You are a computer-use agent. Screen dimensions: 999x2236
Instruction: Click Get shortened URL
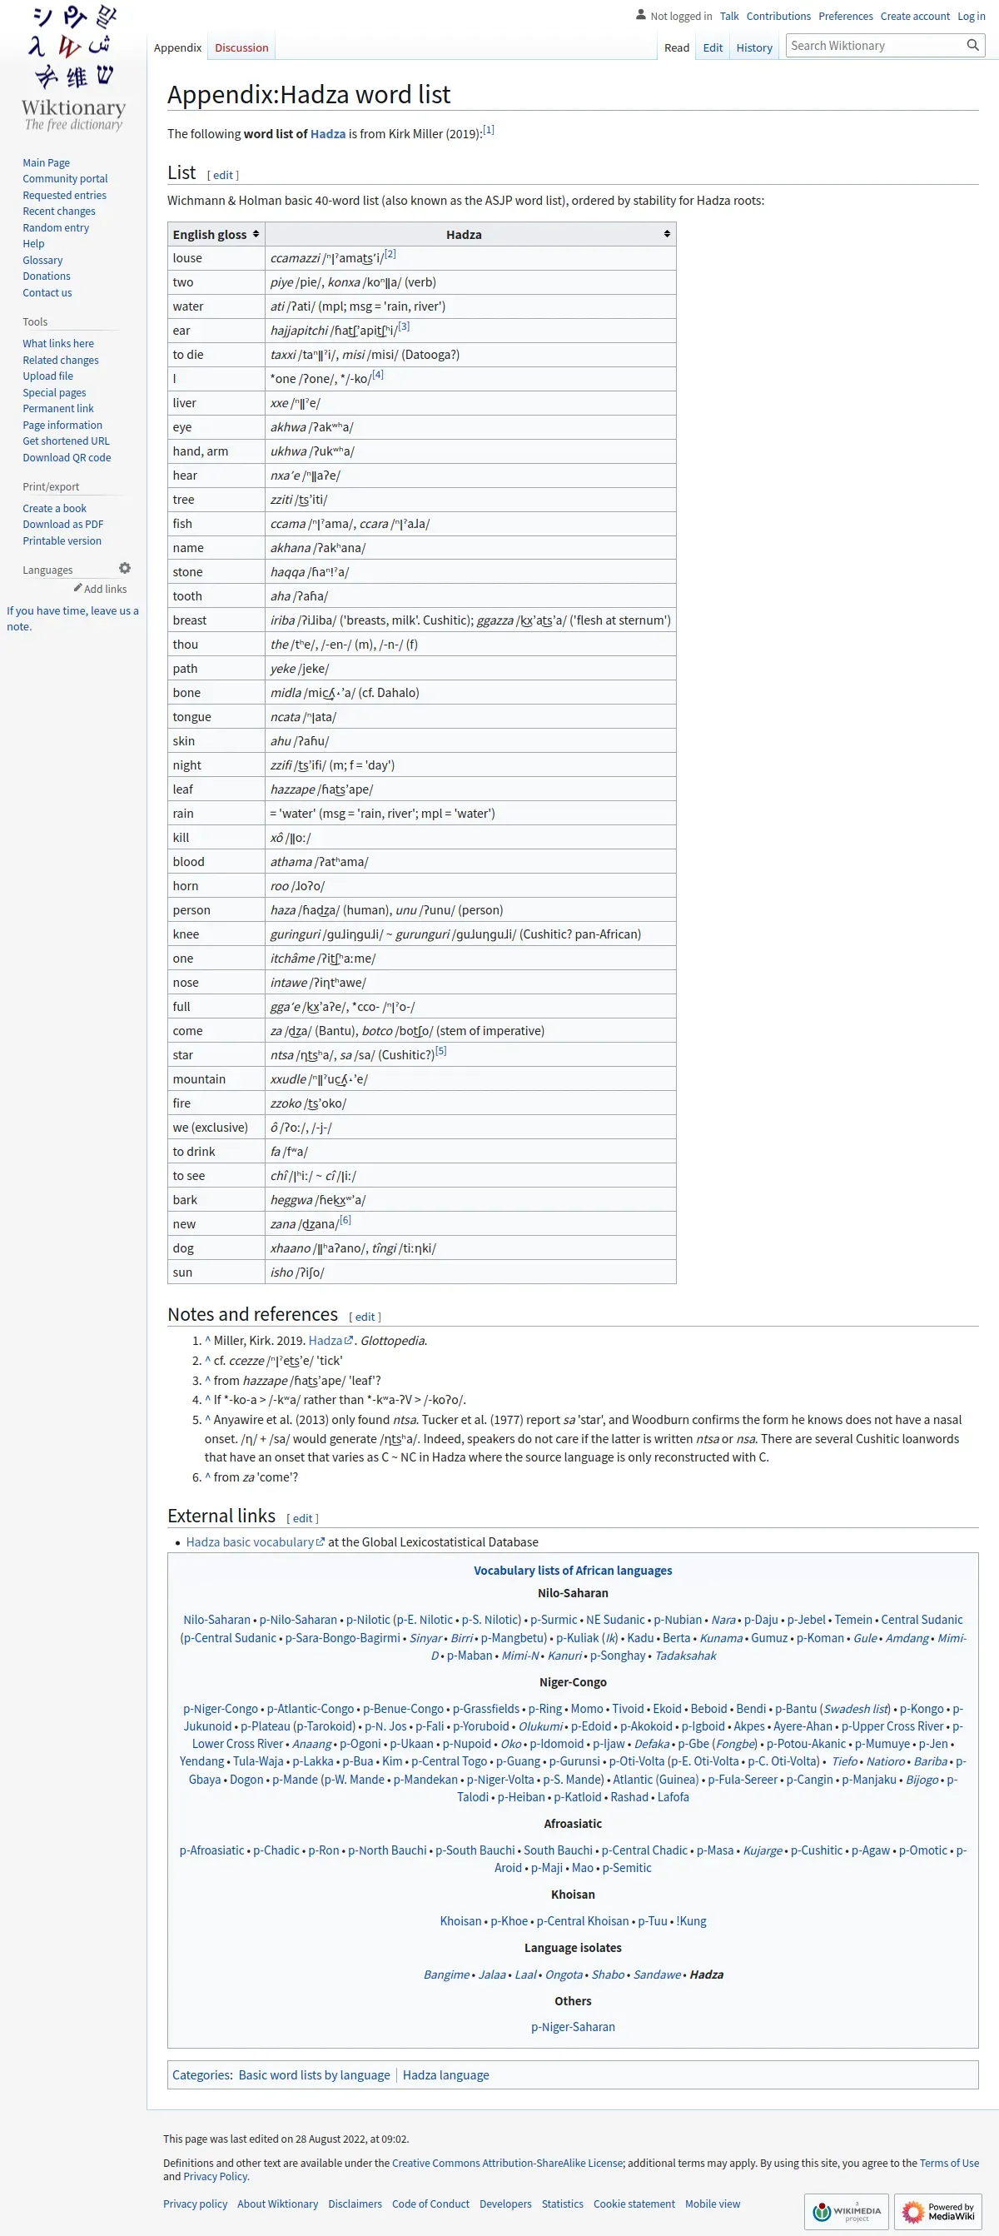(66, 441)
